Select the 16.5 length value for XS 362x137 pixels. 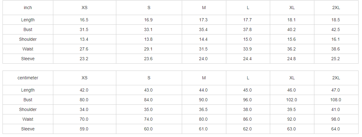(x=85, y=20)
